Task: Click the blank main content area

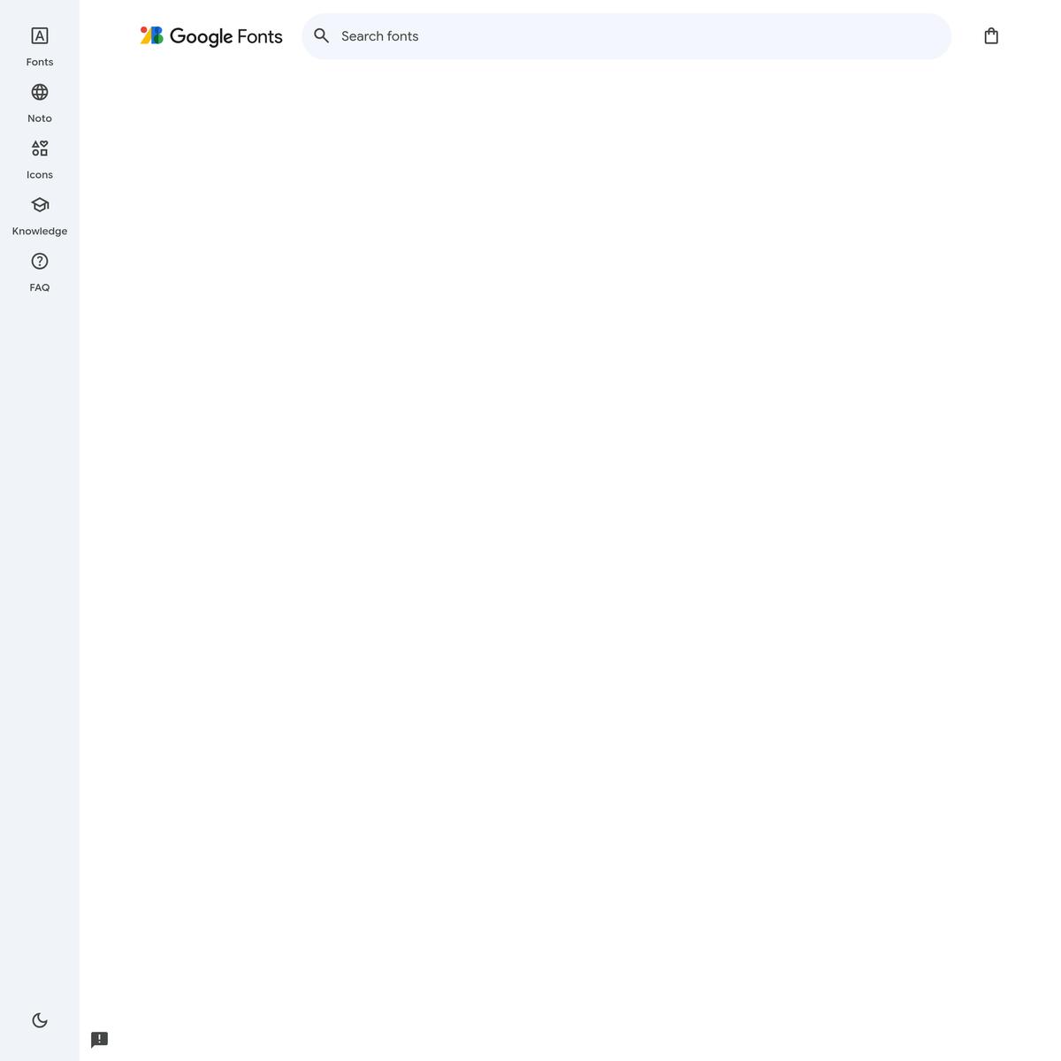Action: (566, 530)
